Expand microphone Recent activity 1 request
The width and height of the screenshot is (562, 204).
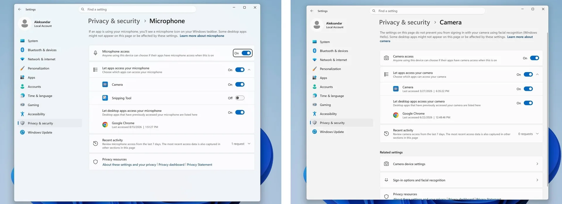[249, 143]
